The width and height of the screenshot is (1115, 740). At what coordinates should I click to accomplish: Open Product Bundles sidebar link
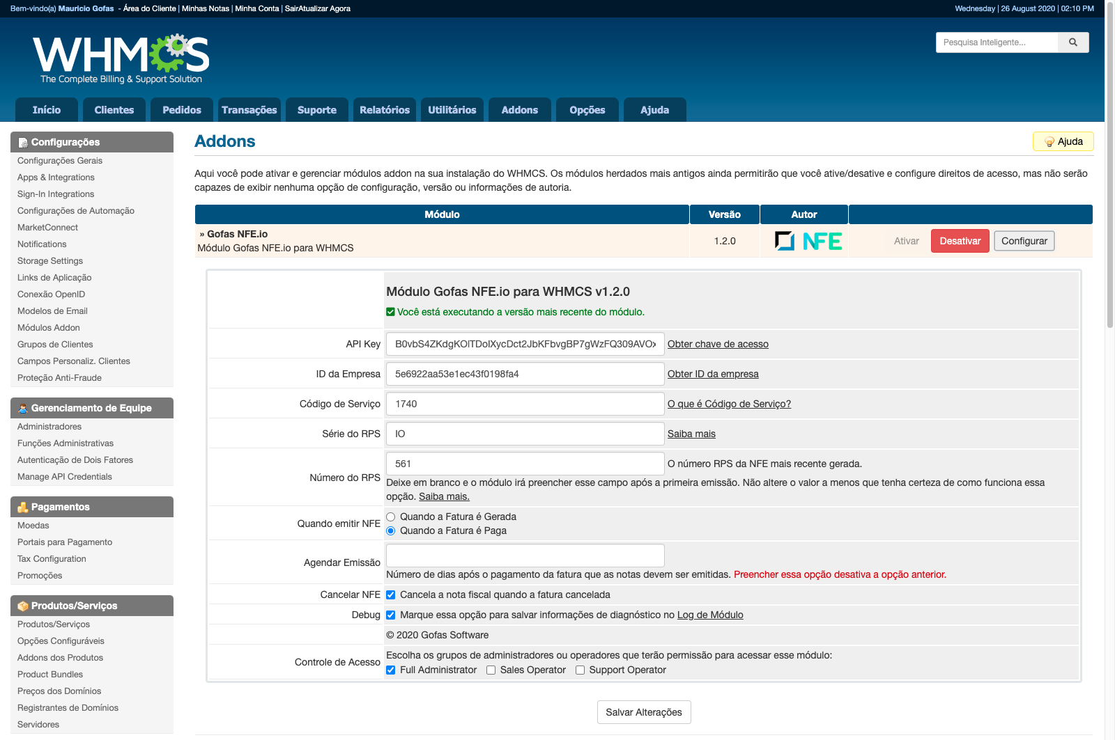[x=50, y=675]
